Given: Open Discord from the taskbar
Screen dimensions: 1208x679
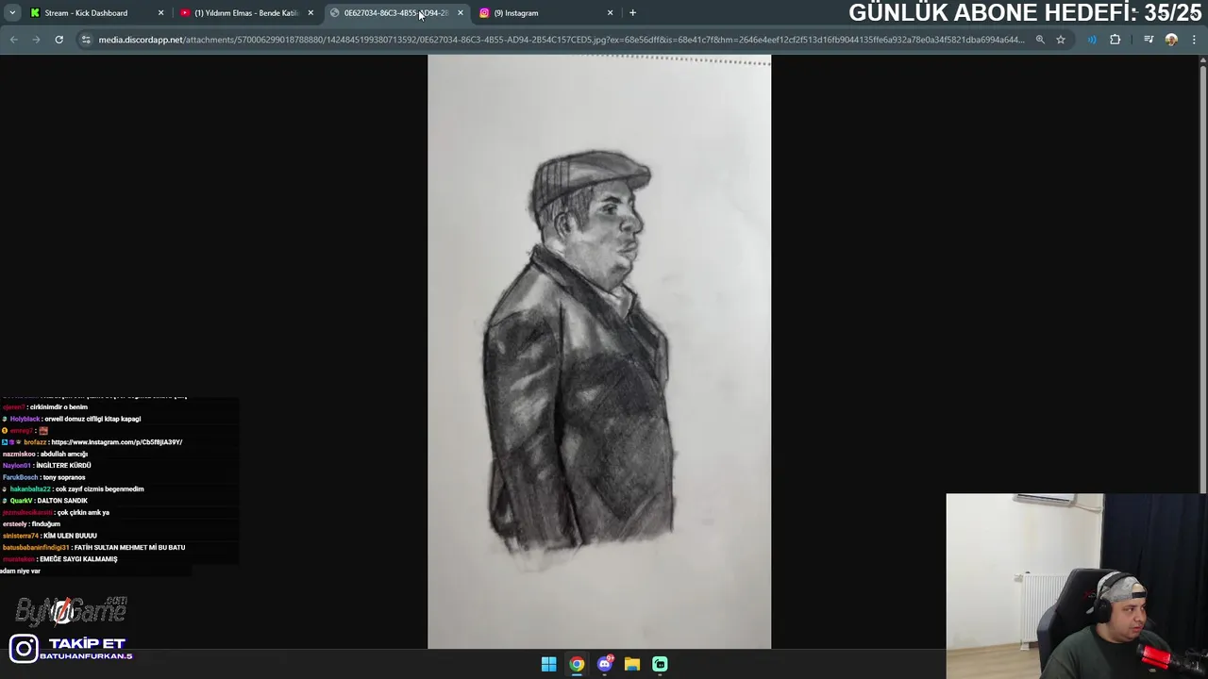Looking at the screenshot, I should click(605, 664).
